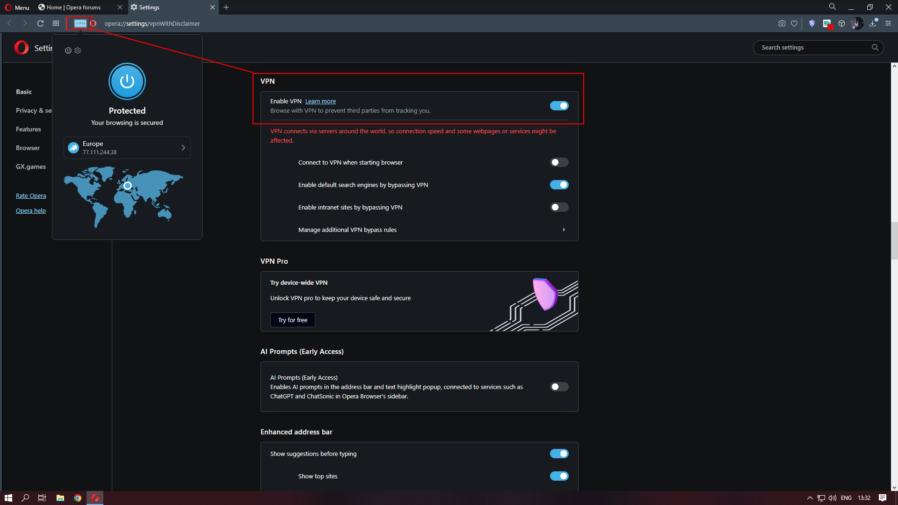898x505 pixels.
Task: Select Browser in settings sidebar
Action: pyautogui.click(x=28, y=148)
